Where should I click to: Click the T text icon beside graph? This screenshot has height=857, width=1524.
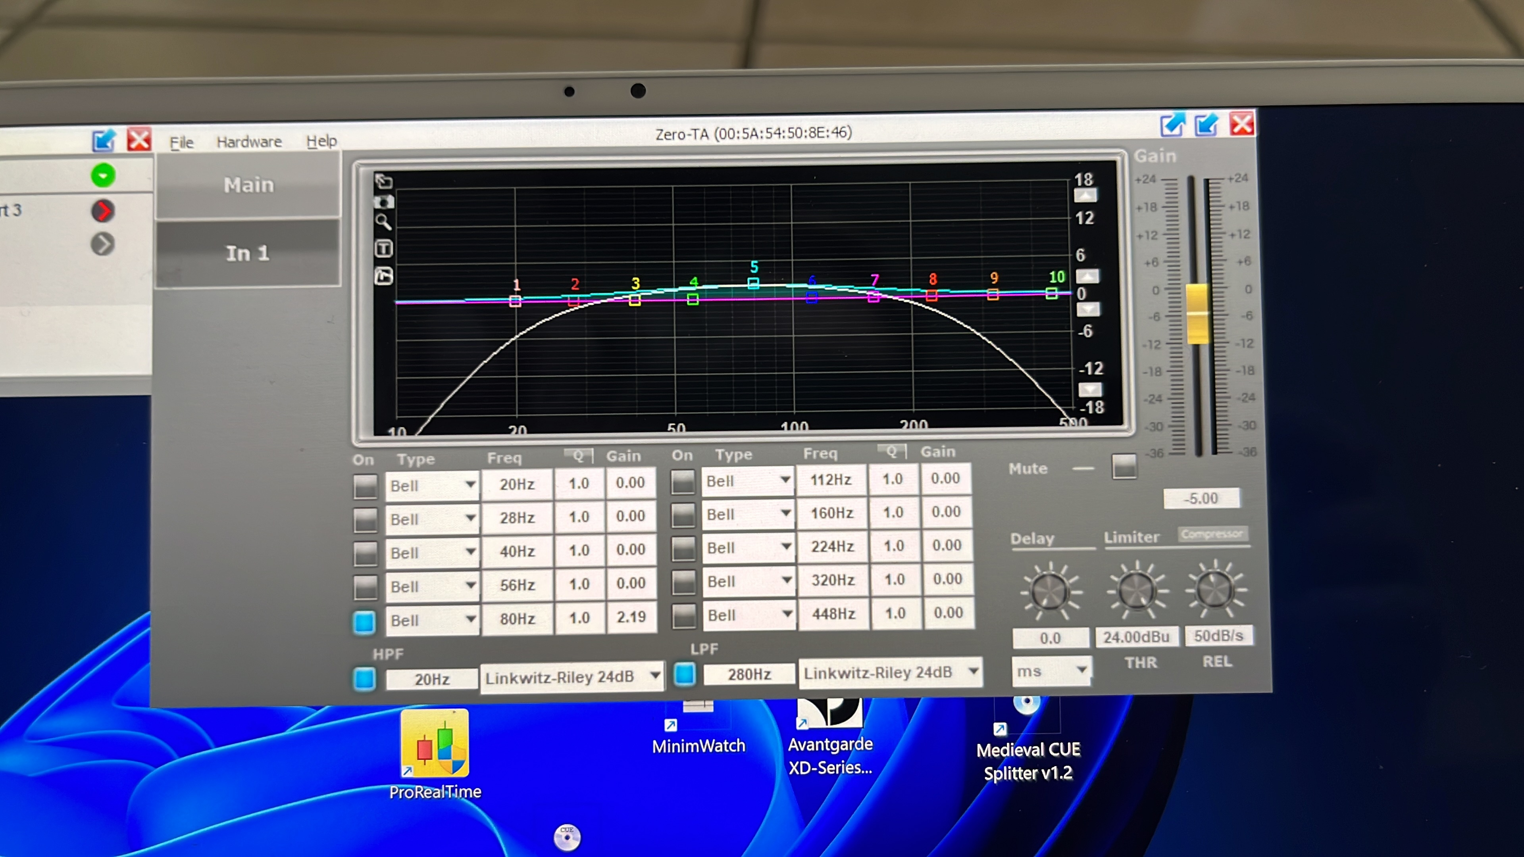point(383,248)
